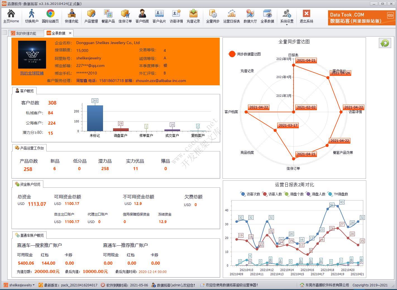The height and width of the screenshot is (290, 397).
Task: Open the shelikesjewelry account dropdown
Action: 34,285
